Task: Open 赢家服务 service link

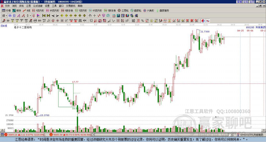Action: pos(163,10)
